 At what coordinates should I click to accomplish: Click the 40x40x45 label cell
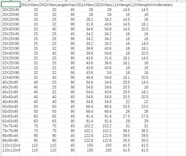click(10, 97)
